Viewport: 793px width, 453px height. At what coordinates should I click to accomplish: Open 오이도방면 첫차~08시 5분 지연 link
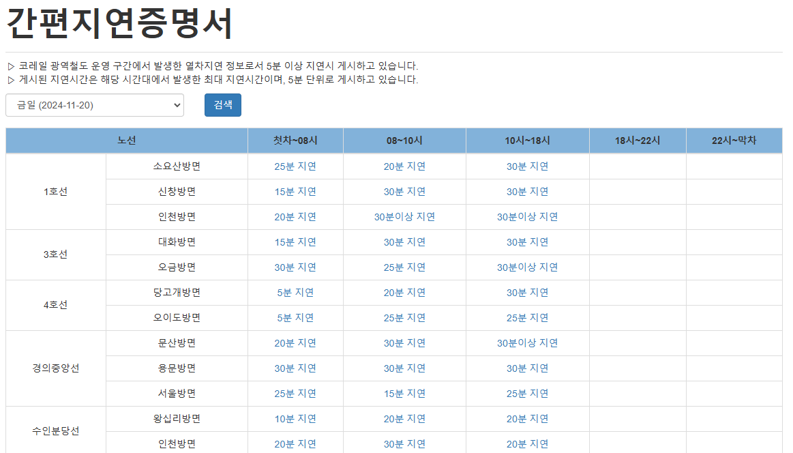coord(295,318)
